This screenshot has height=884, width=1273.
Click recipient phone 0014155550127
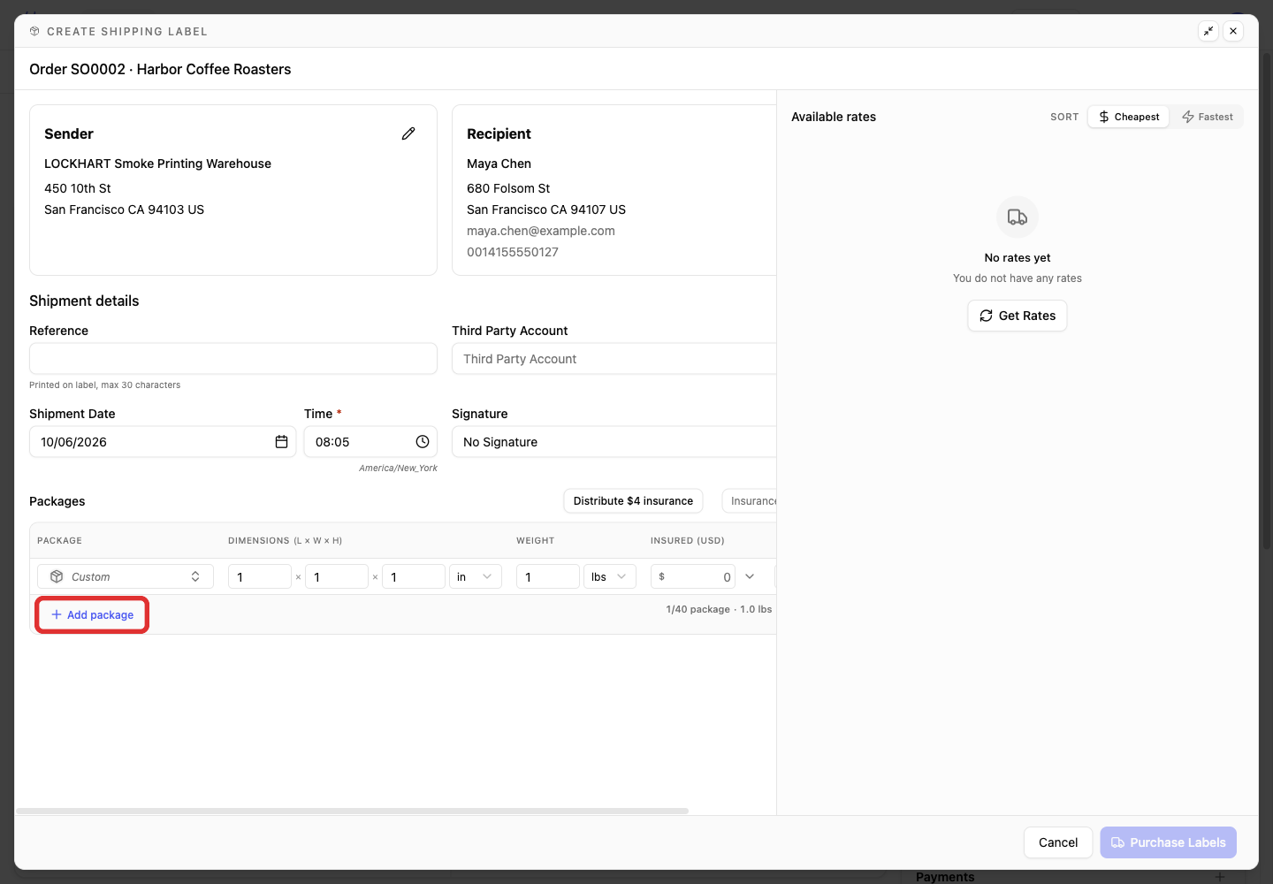513,252
